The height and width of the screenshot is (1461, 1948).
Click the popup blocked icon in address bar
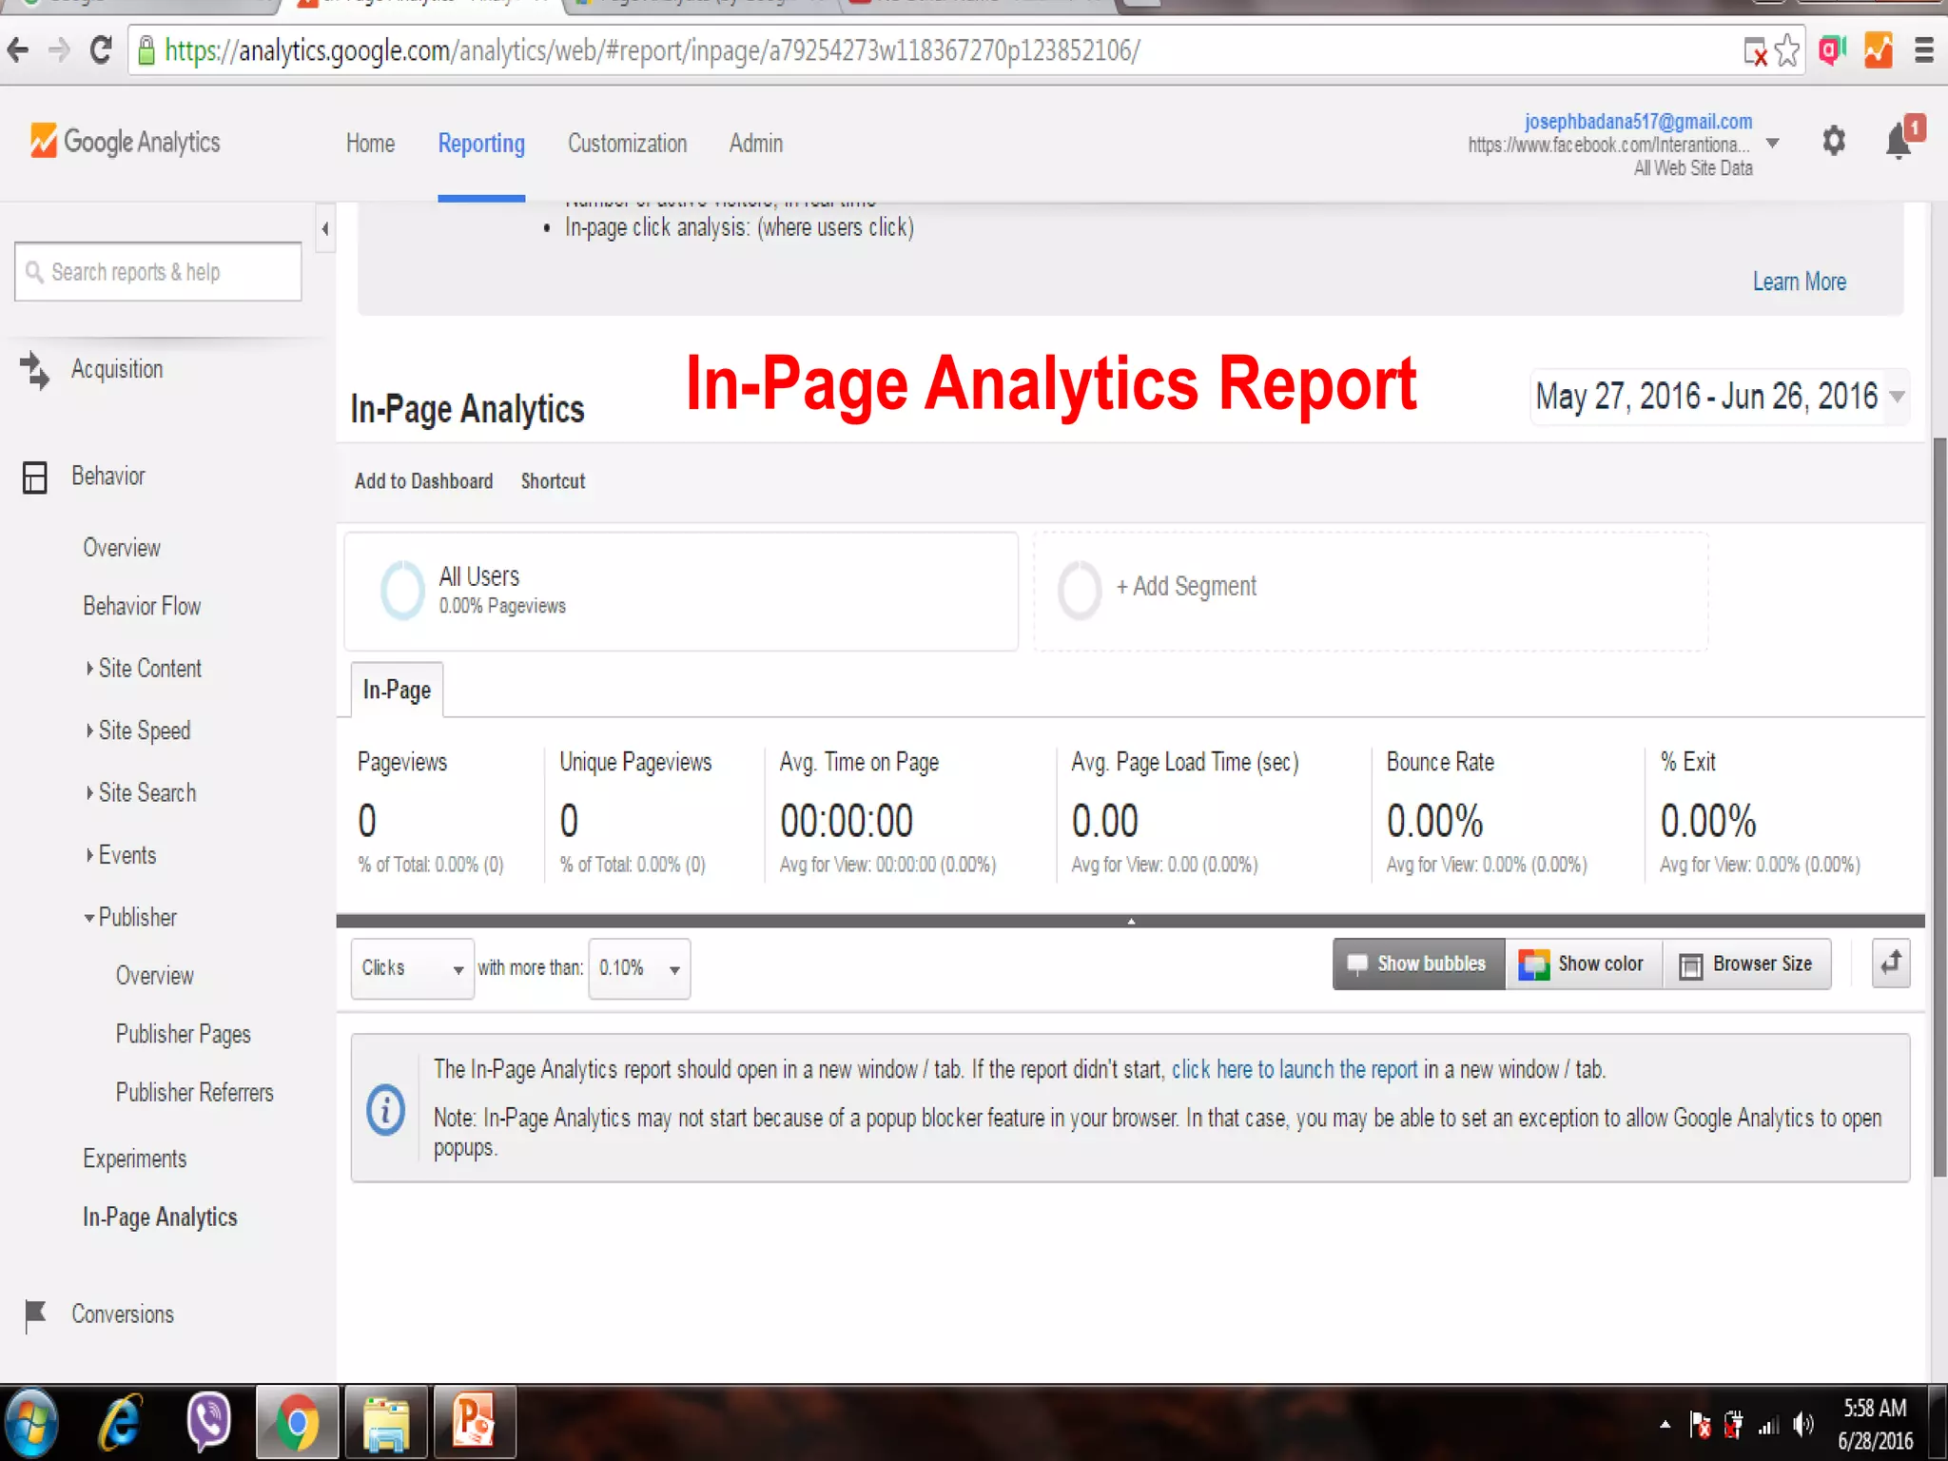coord(1755,52)
